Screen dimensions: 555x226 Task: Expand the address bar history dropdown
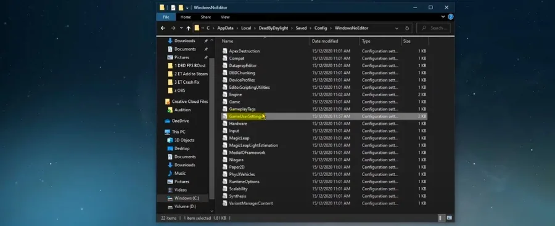[x=397, y=28]
